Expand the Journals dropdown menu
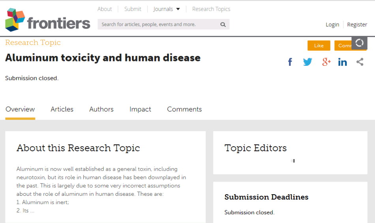Screen dimensions: 375x223 coord(167,9)
